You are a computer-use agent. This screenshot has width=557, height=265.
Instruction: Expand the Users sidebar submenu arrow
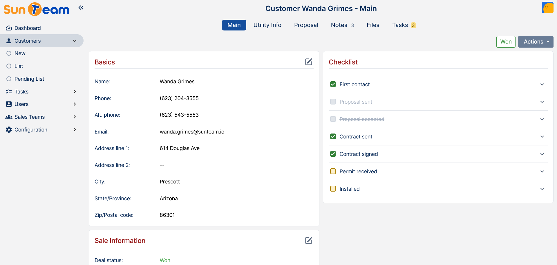(x=75, y=104)
